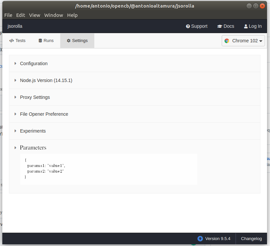Click the Chrome browser icon
This screenshot has height=246, width=270.
click(x=227, y=41)
